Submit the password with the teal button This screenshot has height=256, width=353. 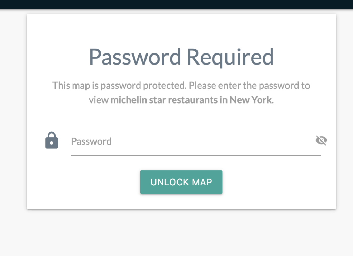[181, 182]
